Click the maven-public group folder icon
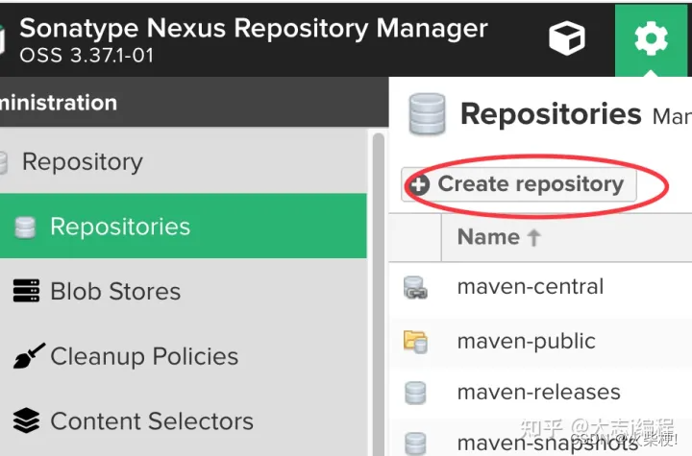This screenshot has width=692, height=456. tap(415, 342)
